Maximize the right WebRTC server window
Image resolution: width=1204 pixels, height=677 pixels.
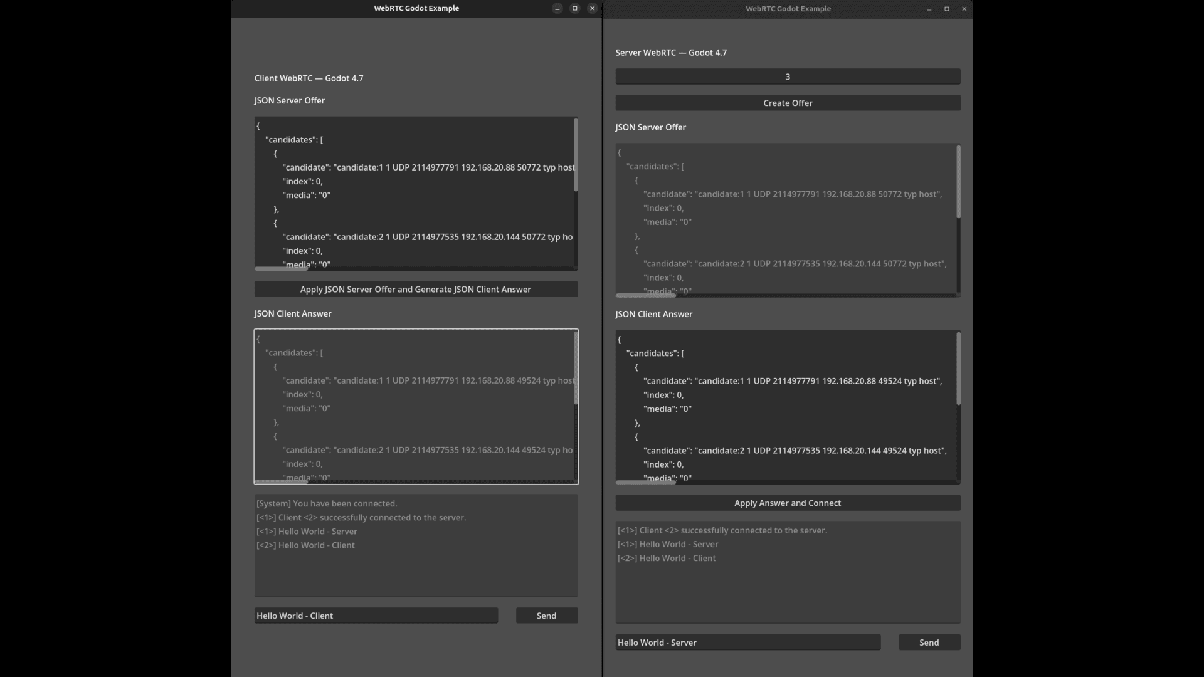tap(947, 9)
